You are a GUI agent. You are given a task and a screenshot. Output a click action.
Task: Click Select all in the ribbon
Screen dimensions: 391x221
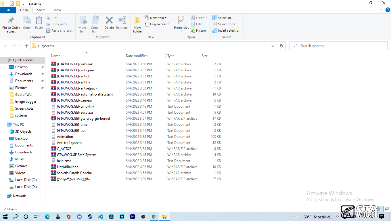click(222, 18)
